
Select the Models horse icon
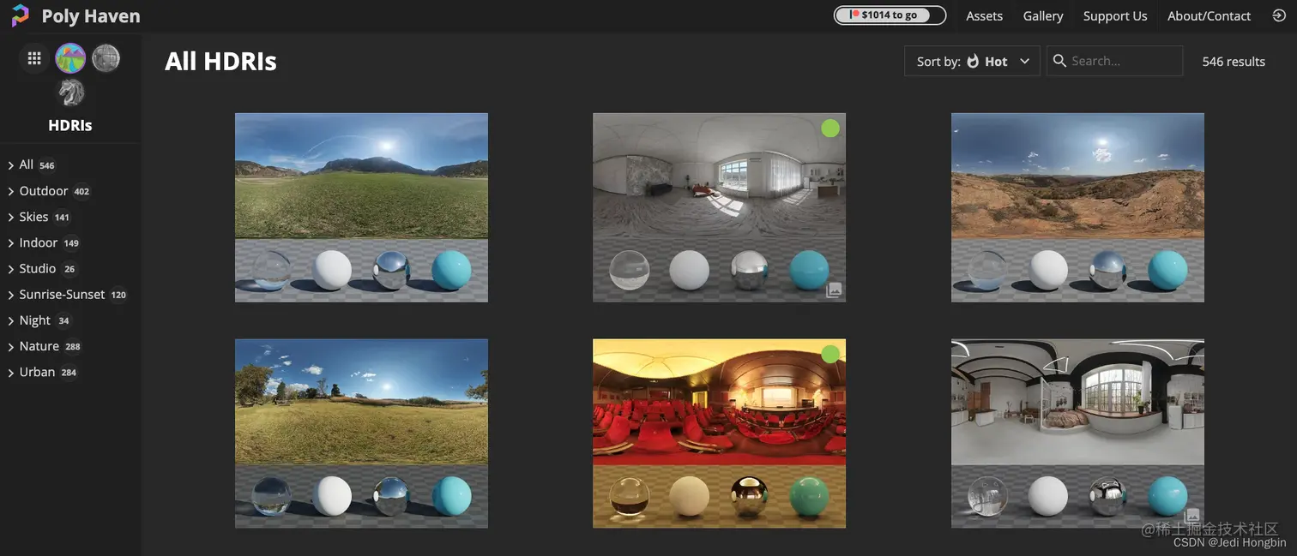tap(69, 92)
